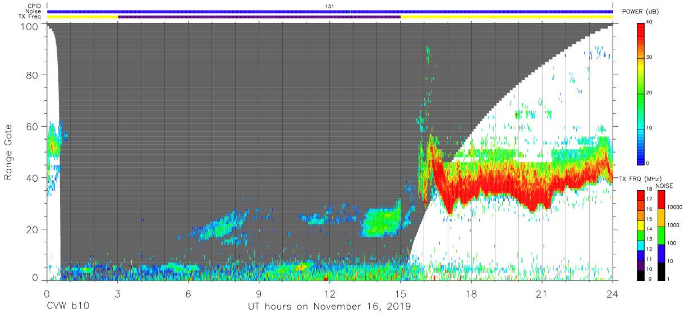689x318 pixels.
Task: Click UT hours axis tick 6
Action: click(189, 294)
